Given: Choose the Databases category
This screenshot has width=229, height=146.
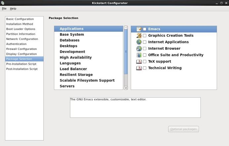Looking at the screenshot, I should click(x=89, y=40).
